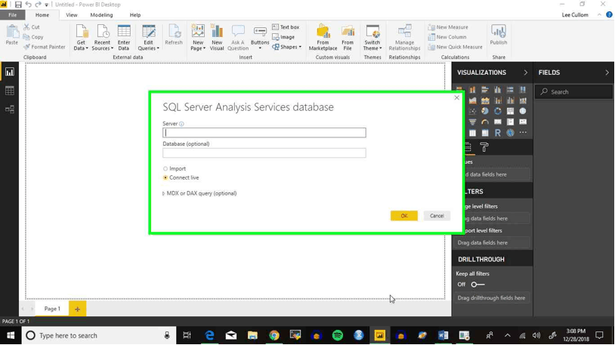Select the ArcGIS Maps visual
This screenshot has width=615, height=345.
pyautogui.click(x=510, y=133)
